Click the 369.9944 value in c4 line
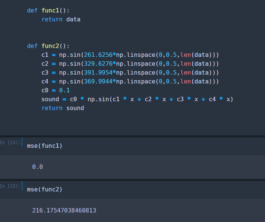 [98, 82]
